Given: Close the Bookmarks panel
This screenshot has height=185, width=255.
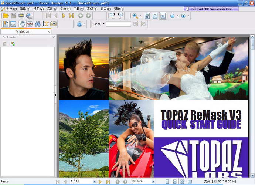Looking at the screenshot, I should coord(54,37).
